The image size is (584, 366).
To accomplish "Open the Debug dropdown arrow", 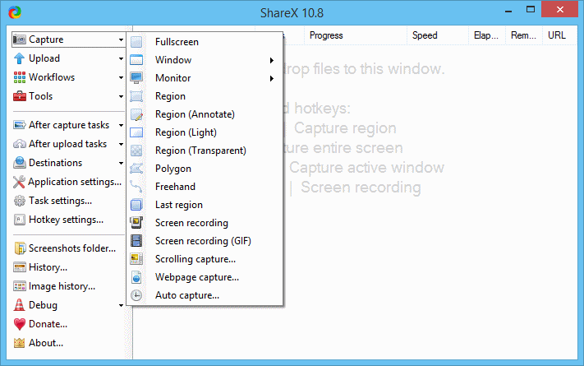I will (x=121, y=305).
